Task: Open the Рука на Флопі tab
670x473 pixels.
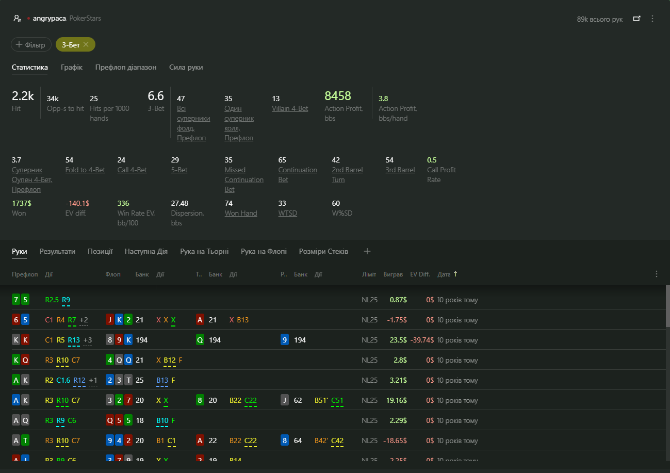Action: click(264, 251)
